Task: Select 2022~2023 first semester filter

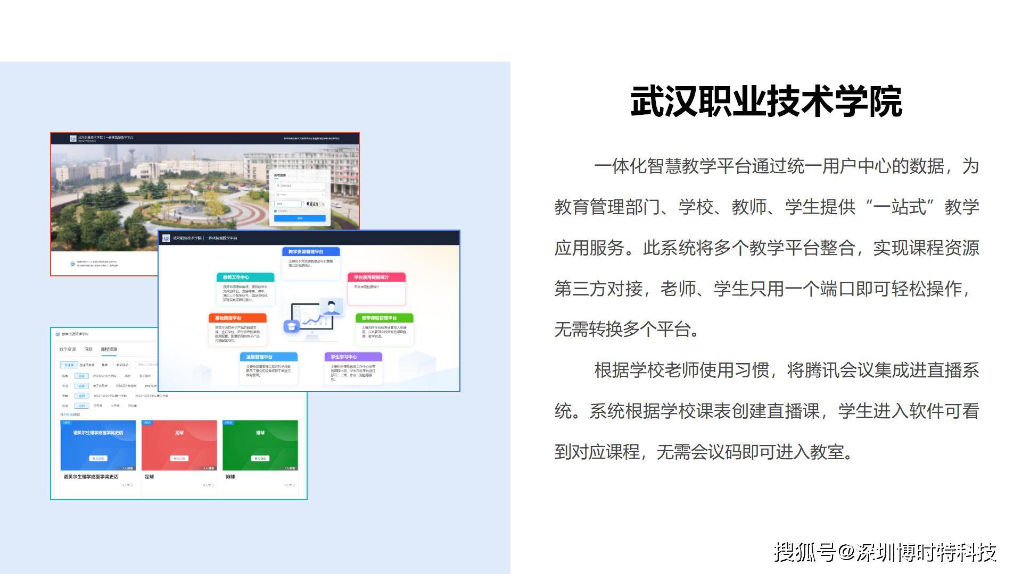Action: click(x=110, y=396)
